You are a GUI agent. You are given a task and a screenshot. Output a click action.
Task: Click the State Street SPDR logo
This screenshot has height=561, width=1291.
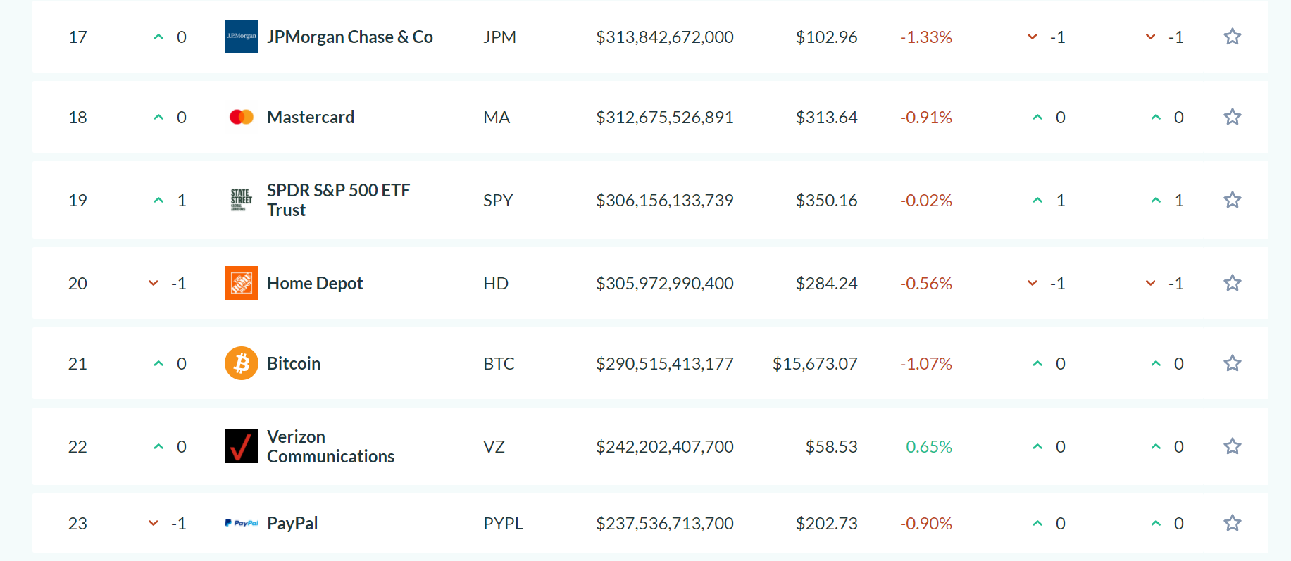click(241, 200)
